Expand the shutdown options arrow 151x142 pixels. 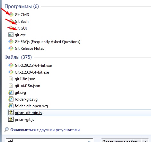click(146, 141)
